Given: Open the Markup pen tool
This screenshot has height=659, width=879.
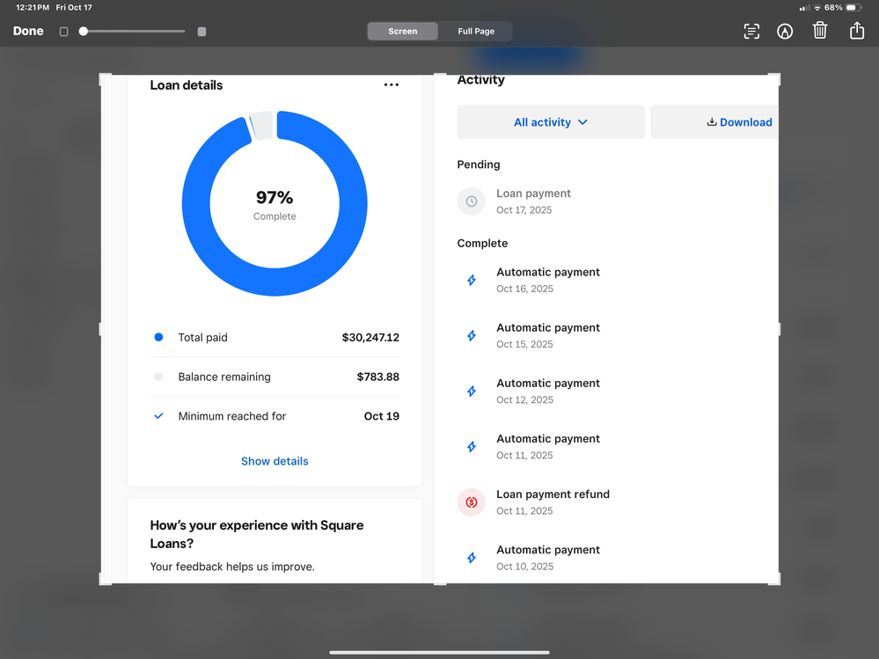Looking at the screenshot, I should (785, 32).
